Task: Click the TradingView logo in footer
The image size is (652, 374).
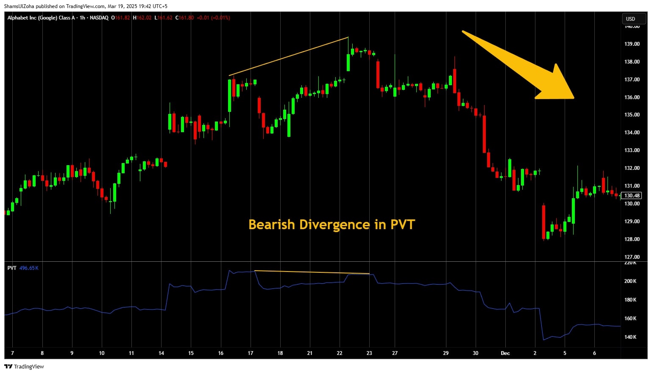Action: point(24,366)
